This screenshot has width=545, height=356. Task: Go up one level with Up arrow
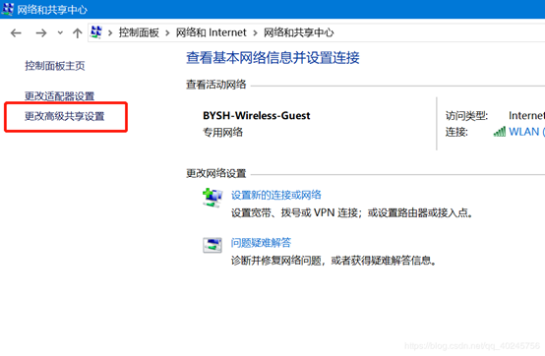point(77,33)
